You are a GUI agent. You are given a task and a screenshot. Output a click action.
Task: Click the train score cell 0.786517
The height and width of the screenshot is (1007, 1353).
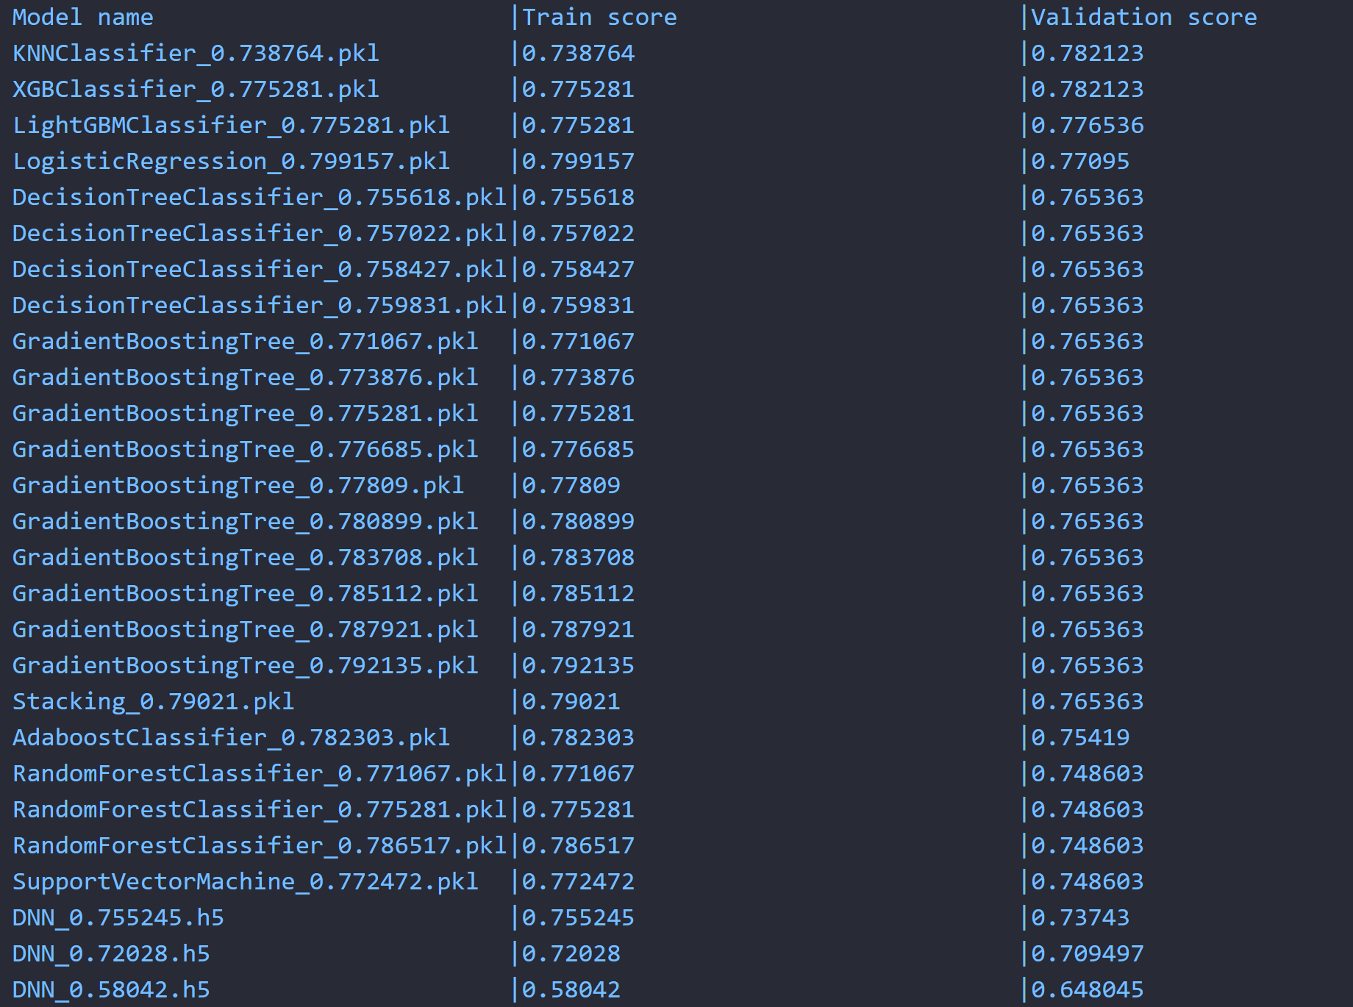(579, 846)
